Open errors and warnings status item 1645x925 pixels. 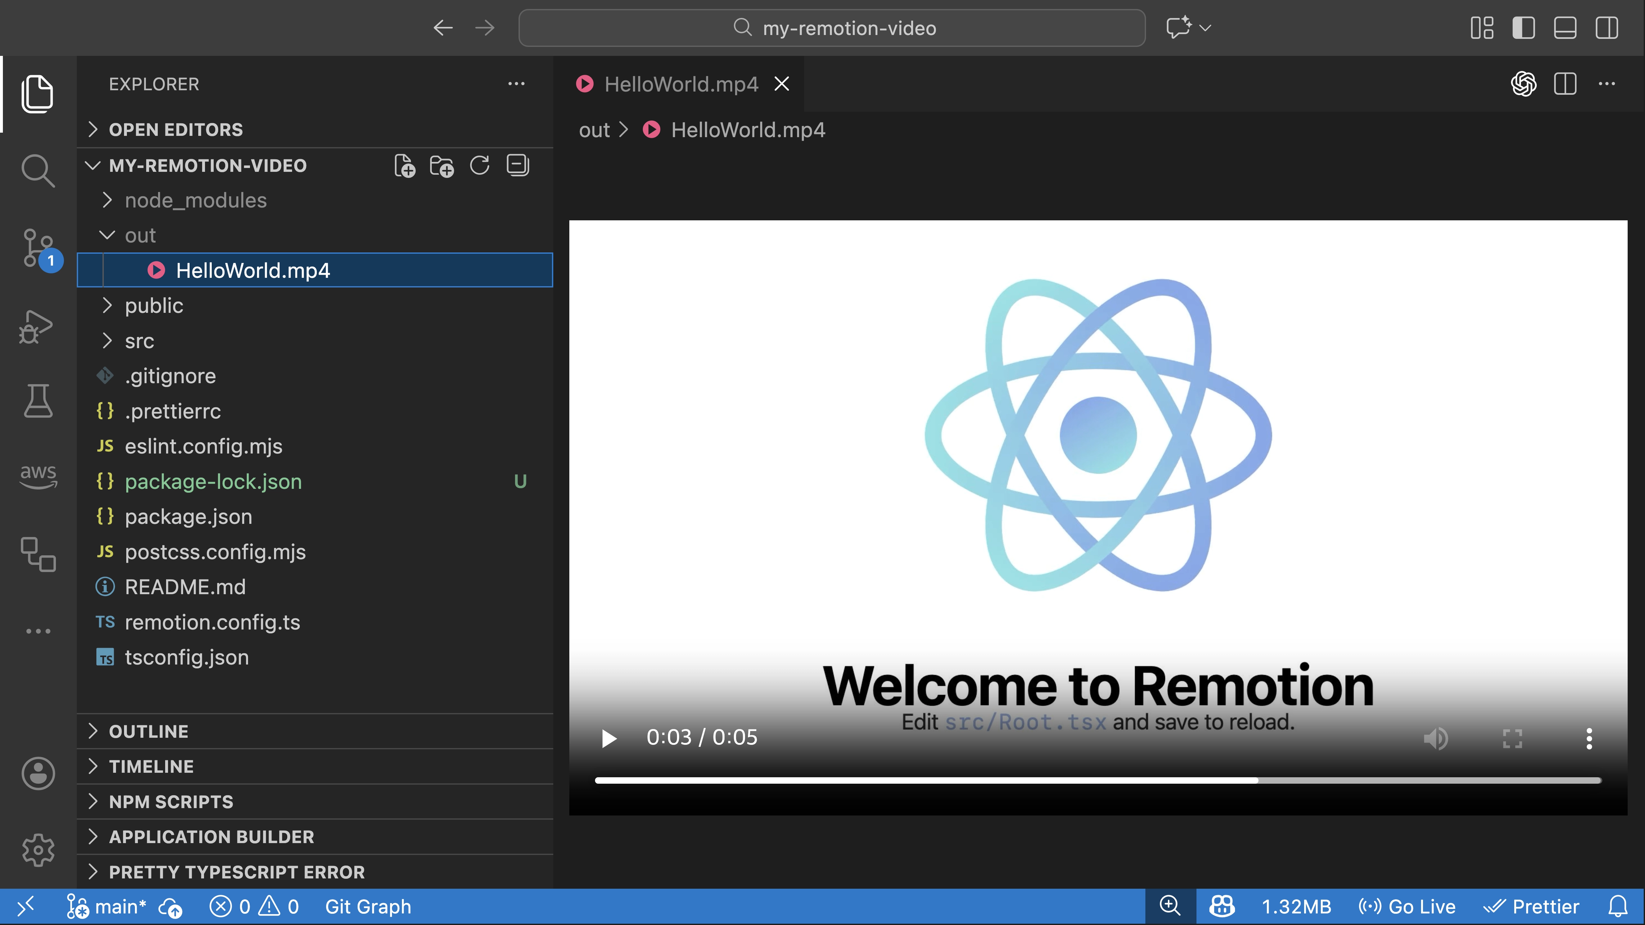(254, 907)
